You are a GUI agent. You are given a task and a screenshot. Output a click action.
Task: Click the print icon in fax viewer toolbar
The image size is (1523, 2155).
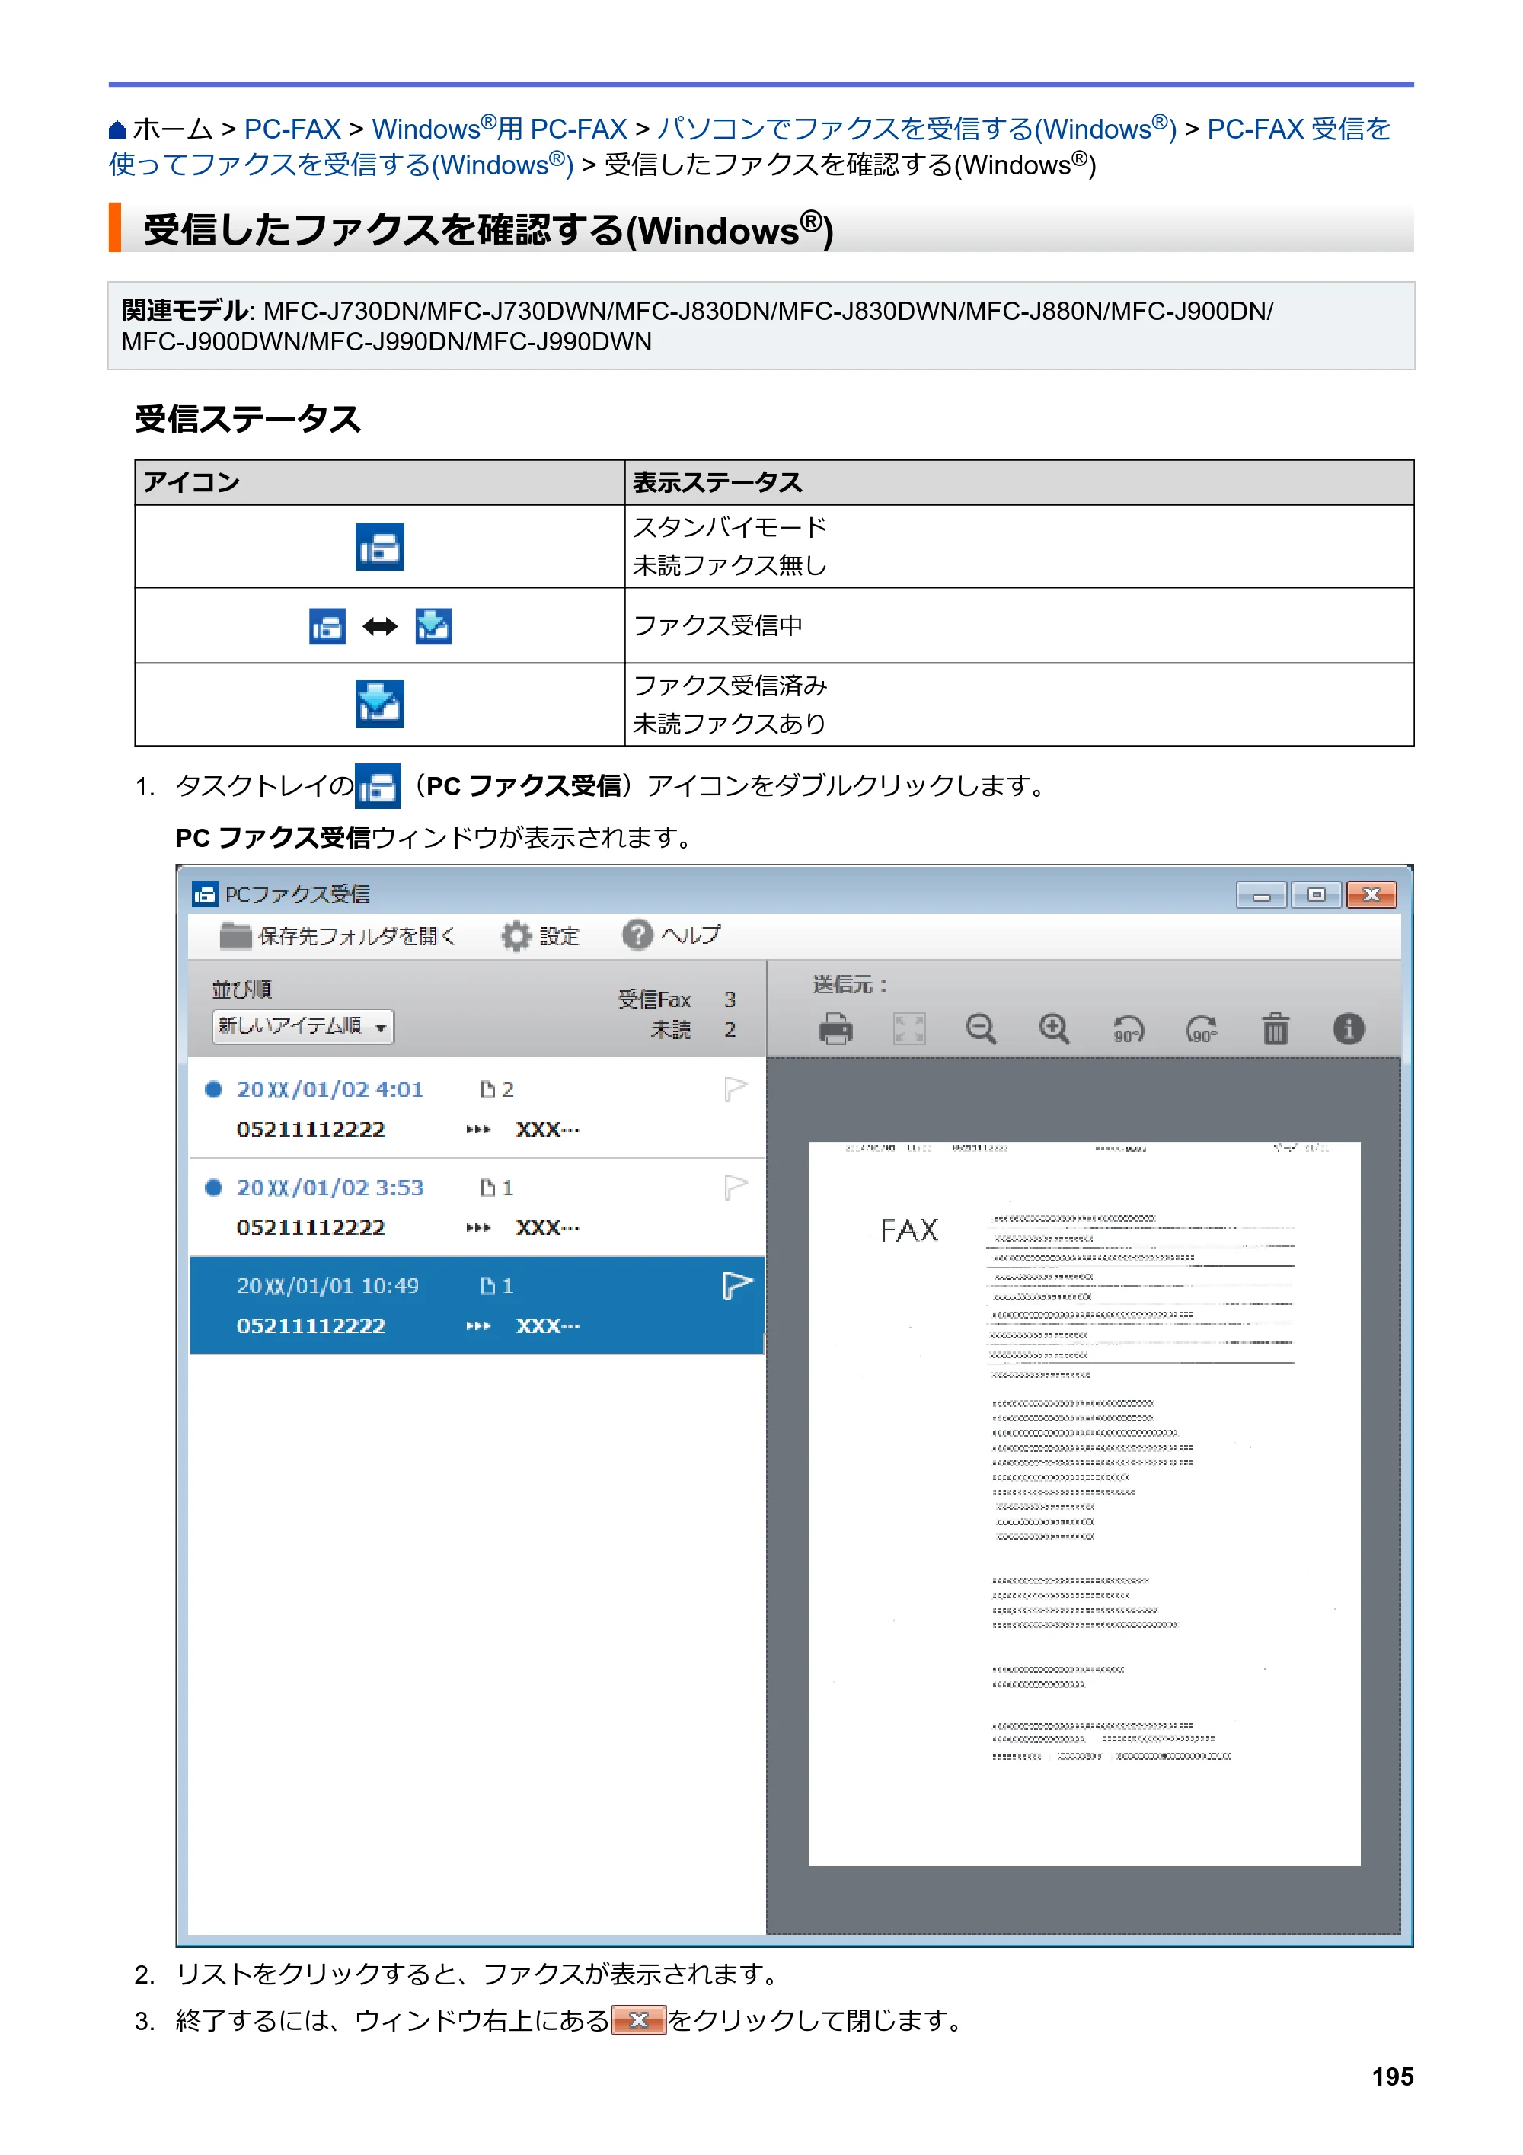coord(835,1028)
